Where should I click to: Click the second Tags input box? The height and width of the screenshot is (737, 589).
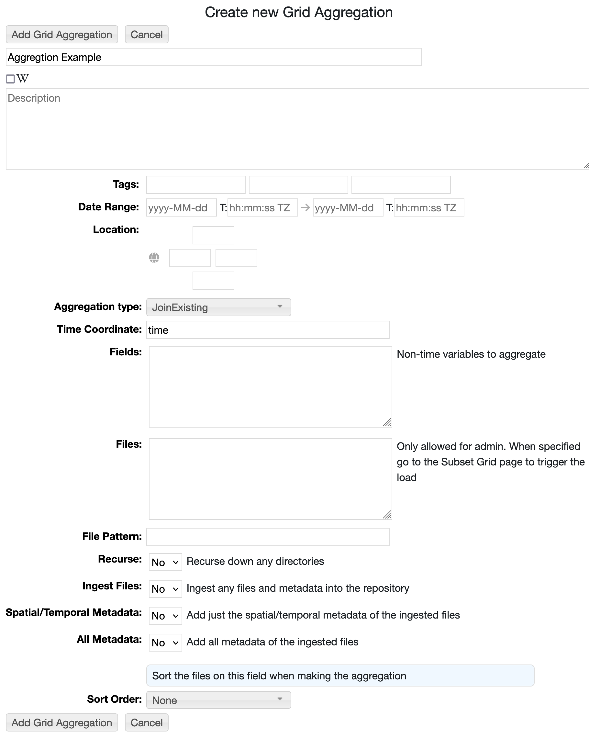pyautogui.click(x=298, y=185)
